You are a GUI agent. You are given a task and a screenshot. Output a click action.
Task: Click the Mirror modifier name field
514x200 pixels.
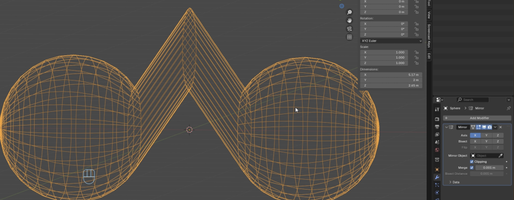[x=463, y=127]
